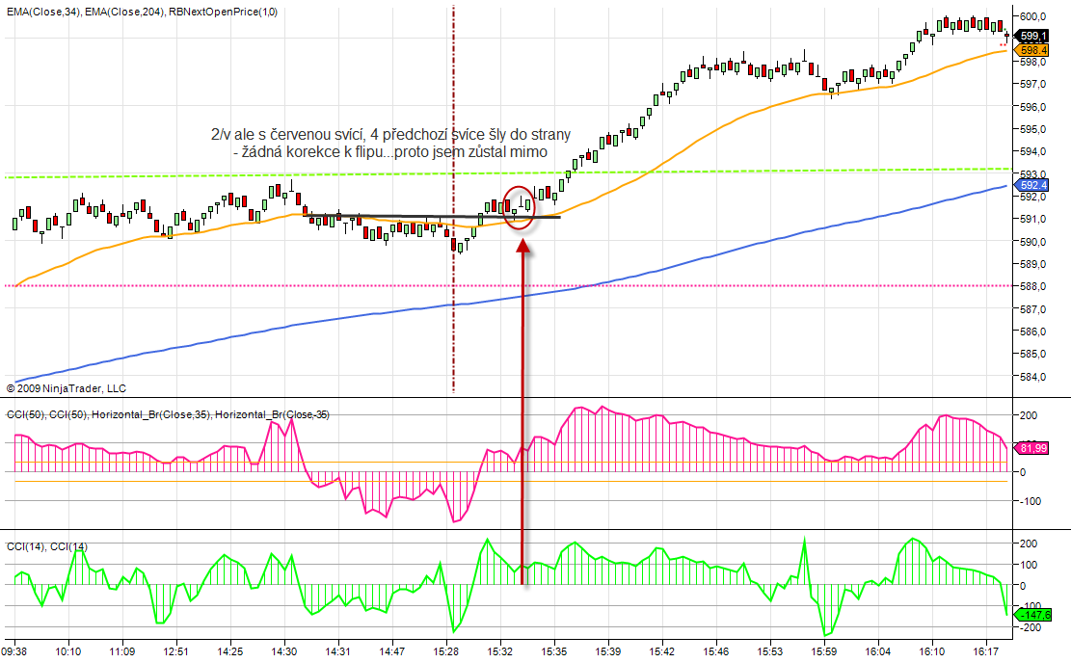Click the 596,0 price axis label

click(x=1032, y=107)
